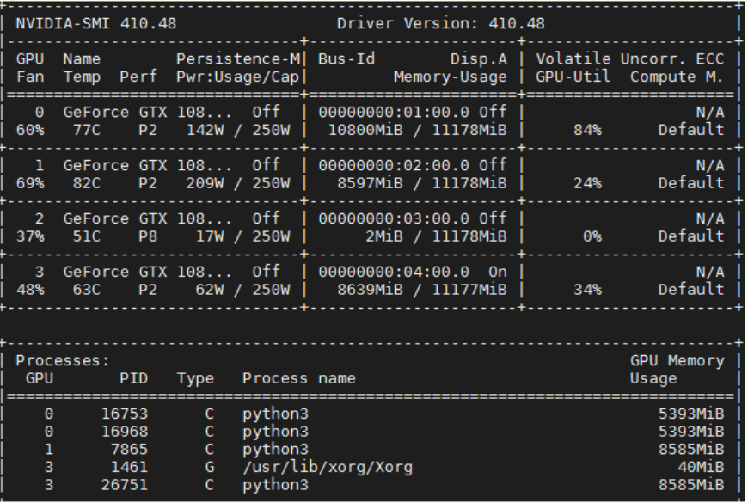
Task: Click the Process name column header
Action: click(299, 378)
